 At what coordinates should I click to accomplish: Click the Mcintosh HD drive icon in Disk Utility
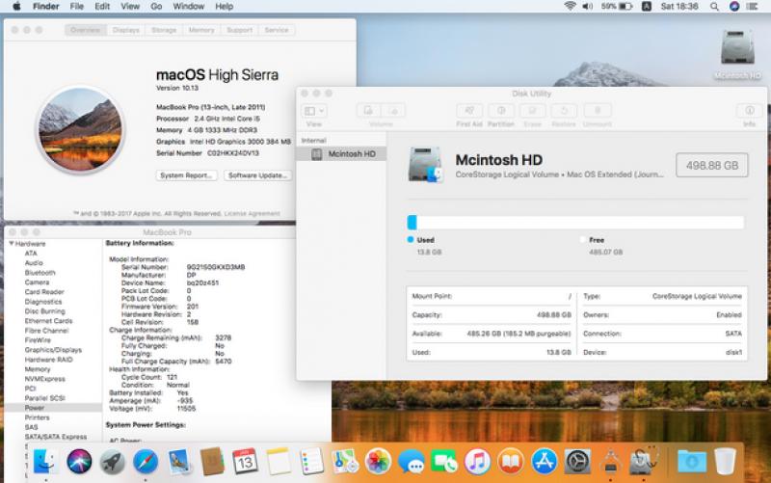click(425, 165)
